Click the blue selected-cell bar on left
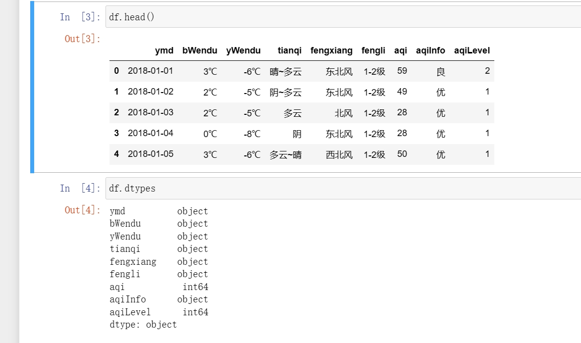581x343 pixels. tap(32, 87)
